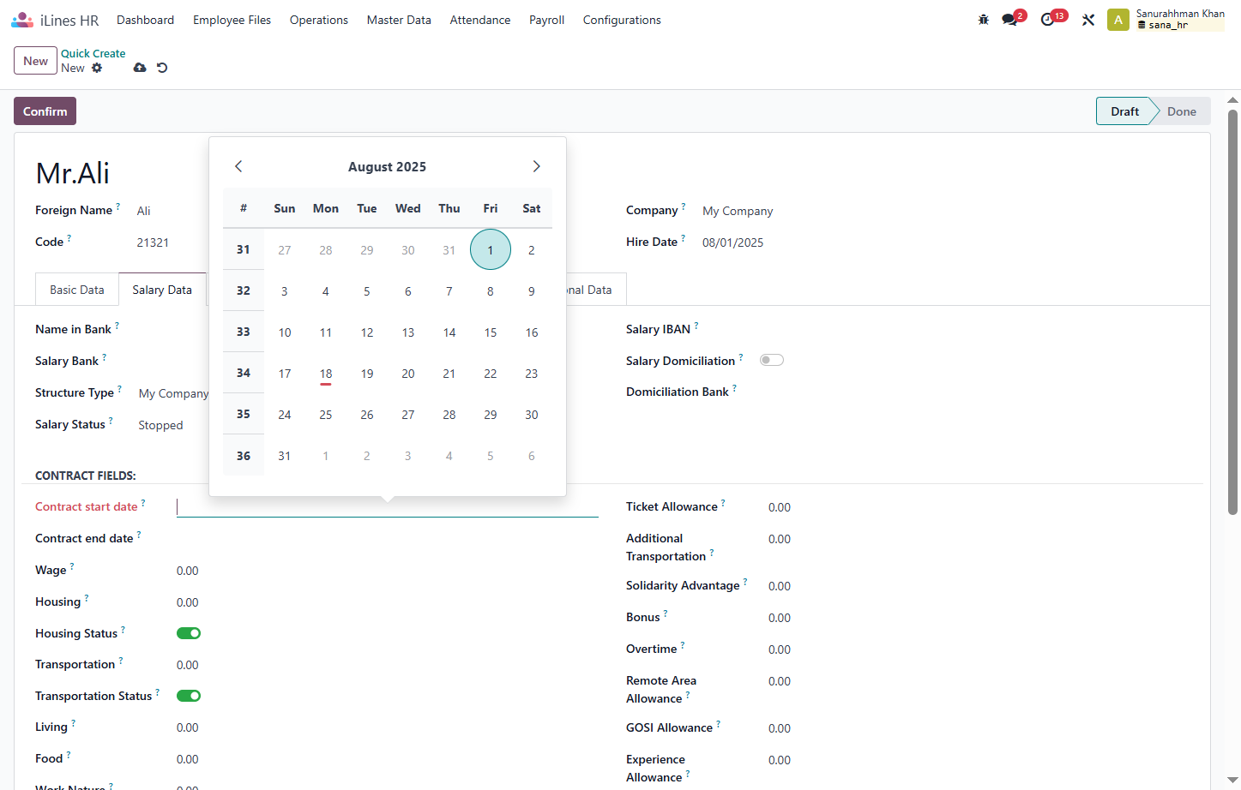
Task: Select the Done status stage
Action: pyautogui.click(x=1181, y=111)
